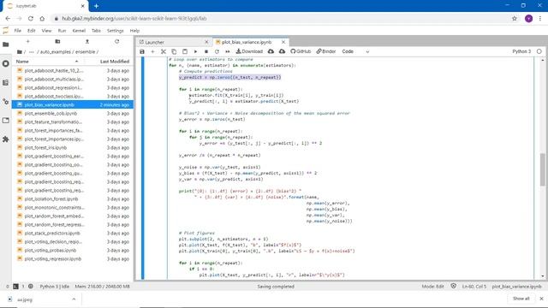Open the Edit menu

32,31
